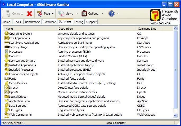Select the Components & Objects icon

click(x=7, y=74)
